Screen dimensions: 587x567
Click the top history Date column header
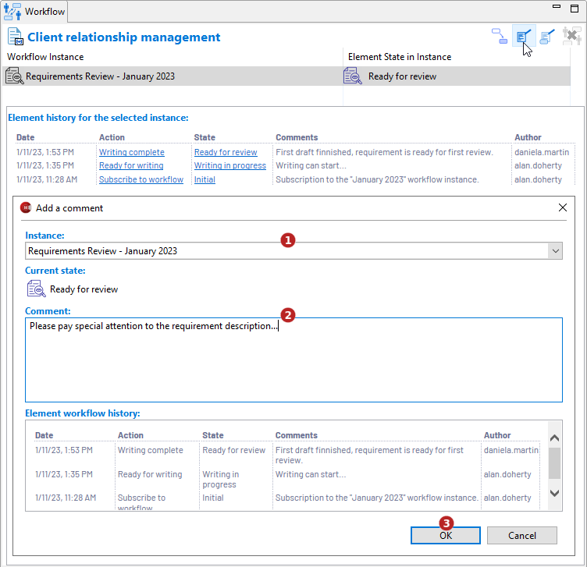[x=26, y=137]
